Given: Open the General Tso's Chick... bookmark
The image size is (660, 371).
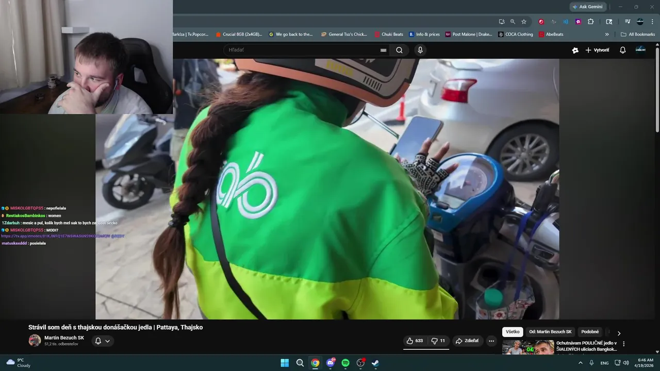Looking at the screenshot, I should pyautogui.click(x=344, y=35).
